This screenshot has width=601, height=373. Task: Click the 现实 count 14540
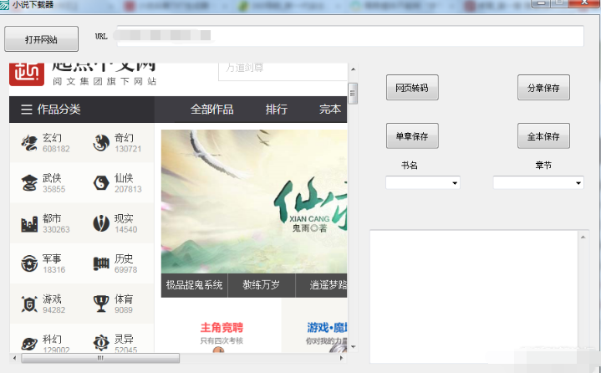pos(125,229)
